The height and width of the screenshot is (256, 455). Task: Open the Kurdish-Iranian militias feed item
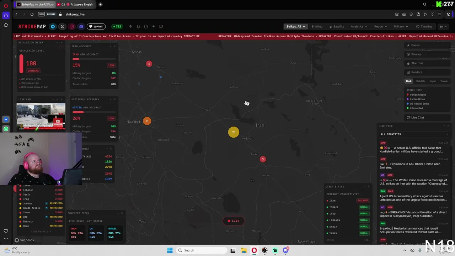click(x=414, y=148)
